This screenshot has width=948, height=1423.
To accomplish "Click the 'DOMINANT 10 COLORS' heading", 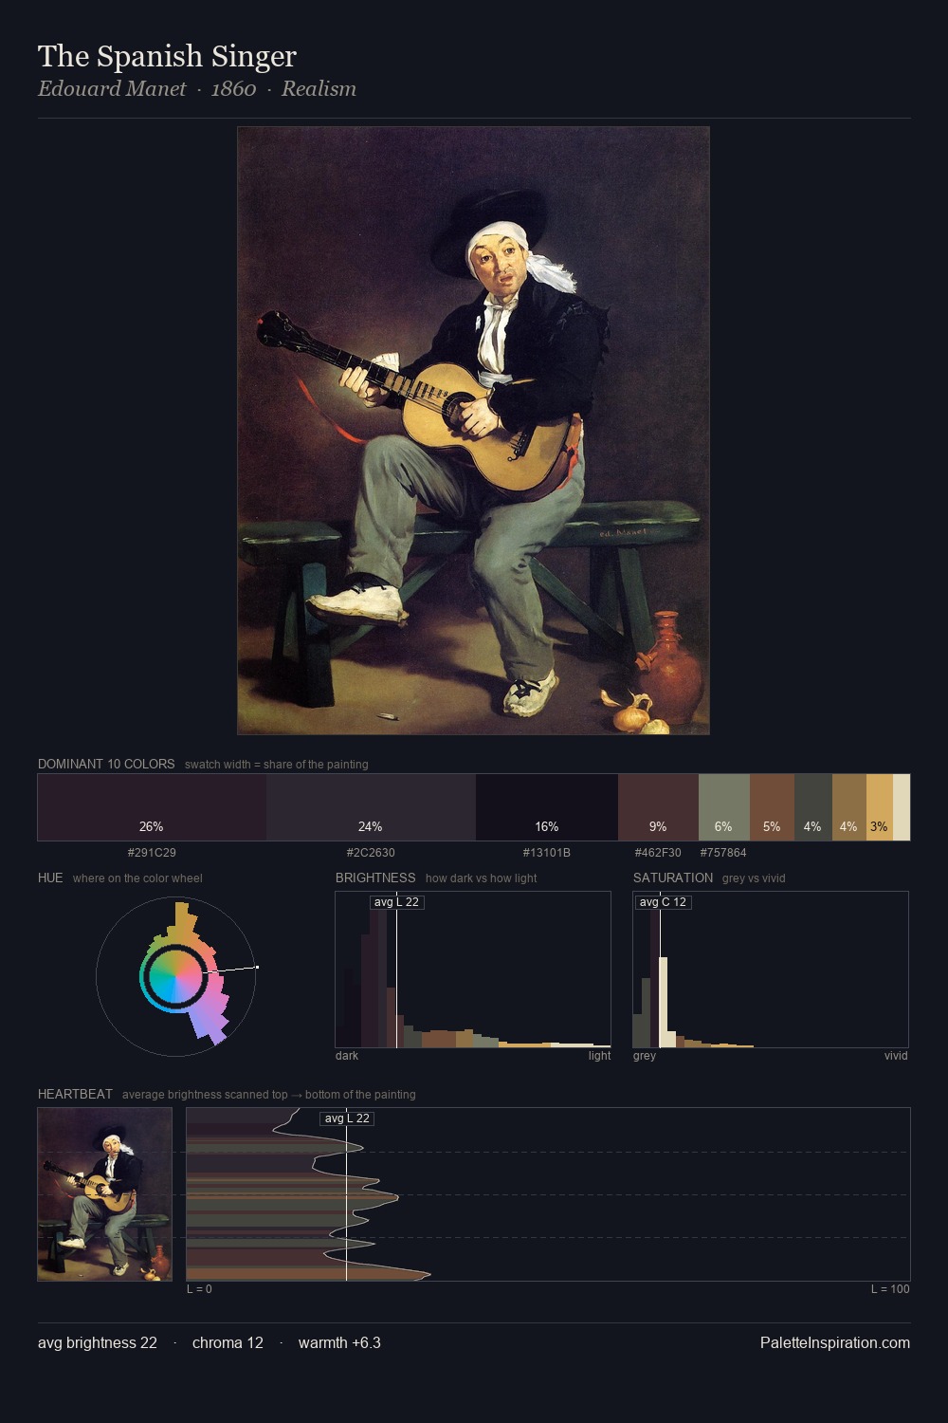I will point(106,764).
